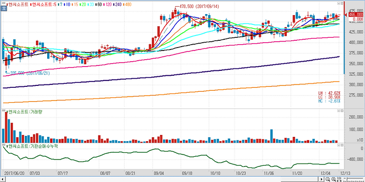The width and height of the screenshot is (365, 182).
Task: Click the LC : 38.90% statistic
Action: [329, 97]
